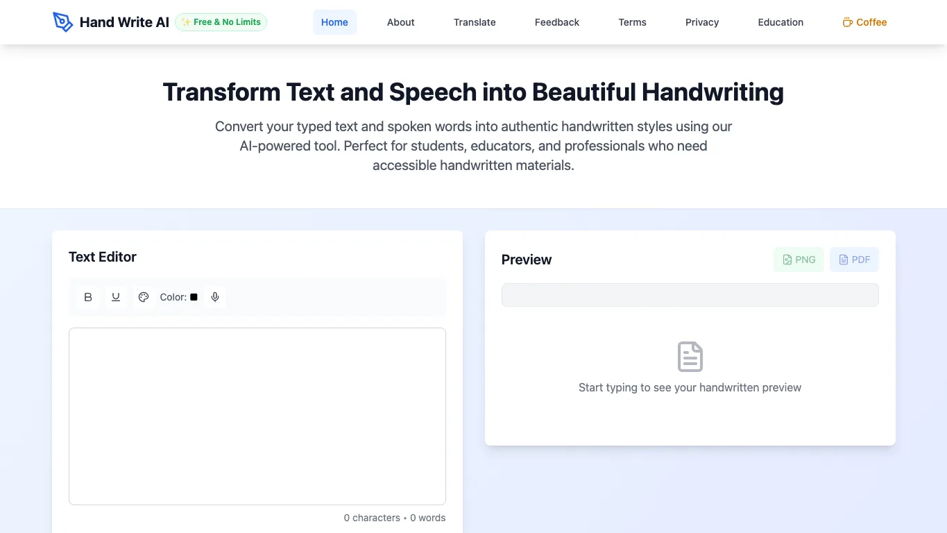Image resolution: width=947 pixels, height=533 pixels.
Task: Click the Coffee link
Action: click(x=864, y=22)
